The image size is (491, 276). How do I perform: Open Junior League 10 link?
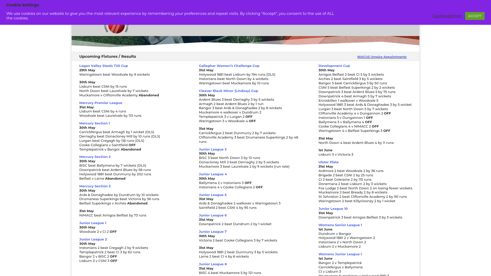point(333,209)
